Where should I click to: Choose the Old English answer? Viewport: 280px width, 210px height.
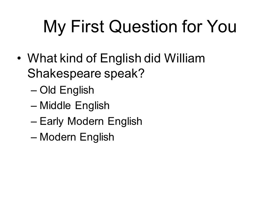pyautogui.click(x=67, y=90)
